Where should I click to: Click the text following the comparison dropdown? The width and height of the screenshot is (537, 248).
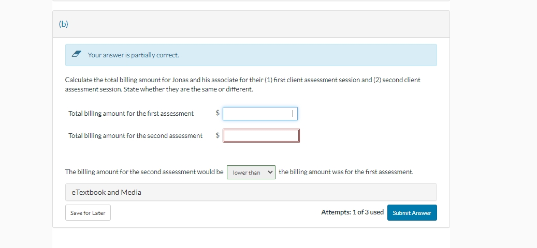pos(345,172)
